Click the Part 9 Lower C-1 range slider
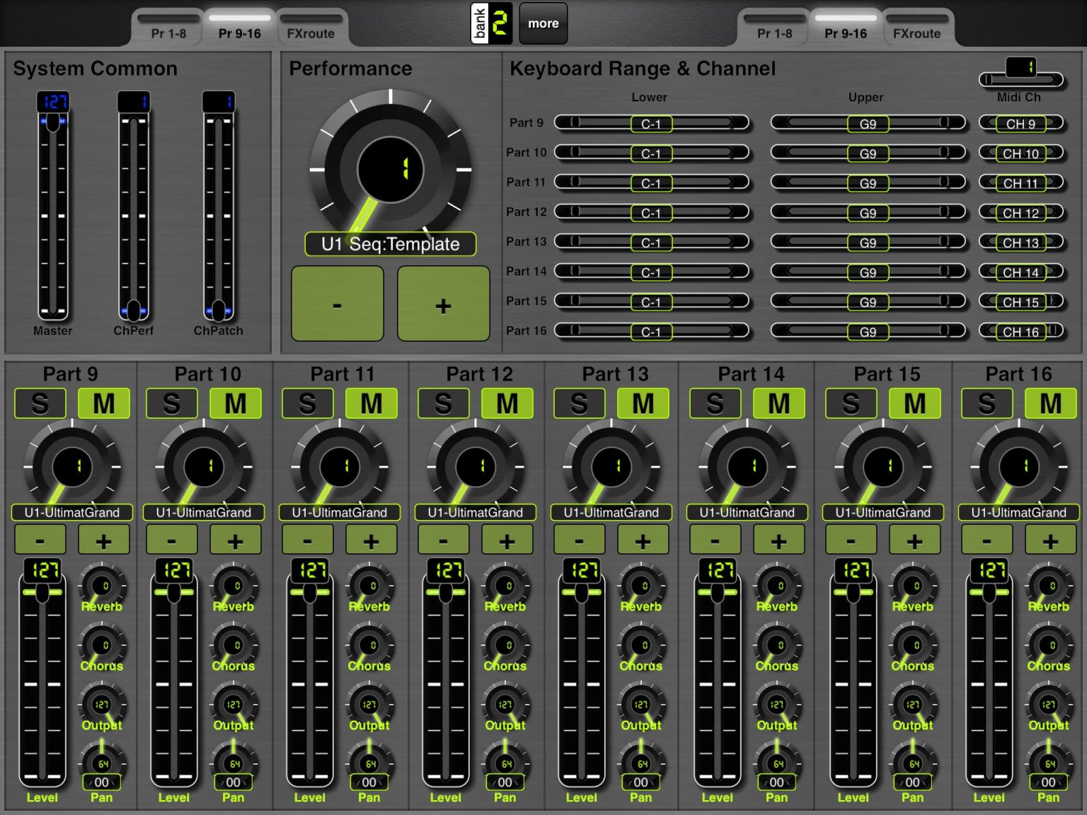 point(652,124)
